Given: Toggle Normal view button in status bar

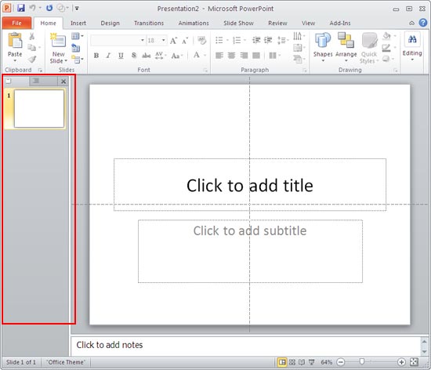Looking at the screenshot, I should (x=282, y=362).
